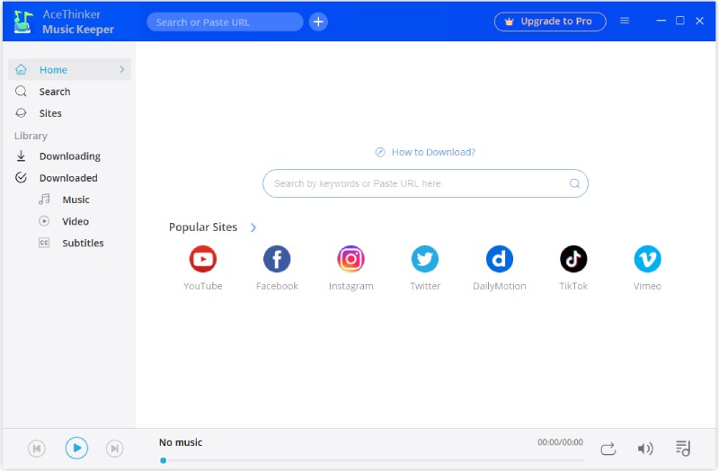Image resolution: width=719 pixels, height=471 pixels.
Task: Expand Popular Sites with chevron
Action: [x=253, y=227]
